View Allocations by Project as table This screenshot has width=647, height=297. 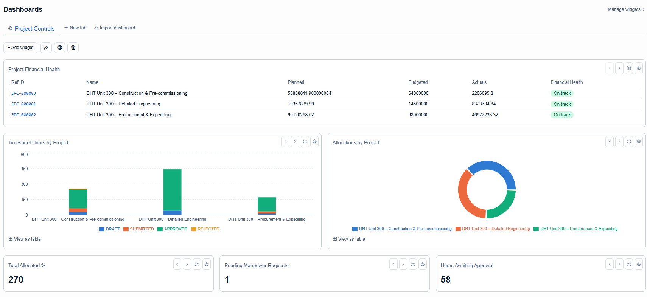[x=349, y=239]
